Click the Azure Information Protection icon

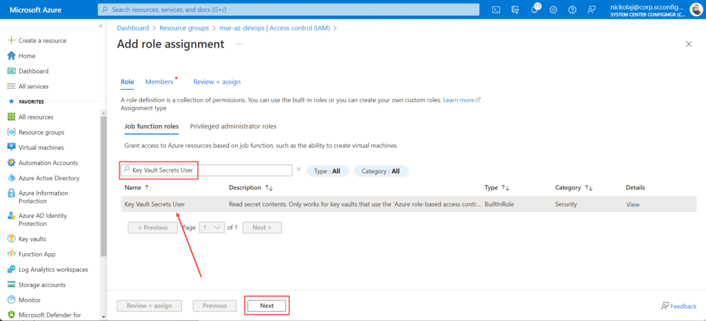pyautogui.click(x=12, y=193)
